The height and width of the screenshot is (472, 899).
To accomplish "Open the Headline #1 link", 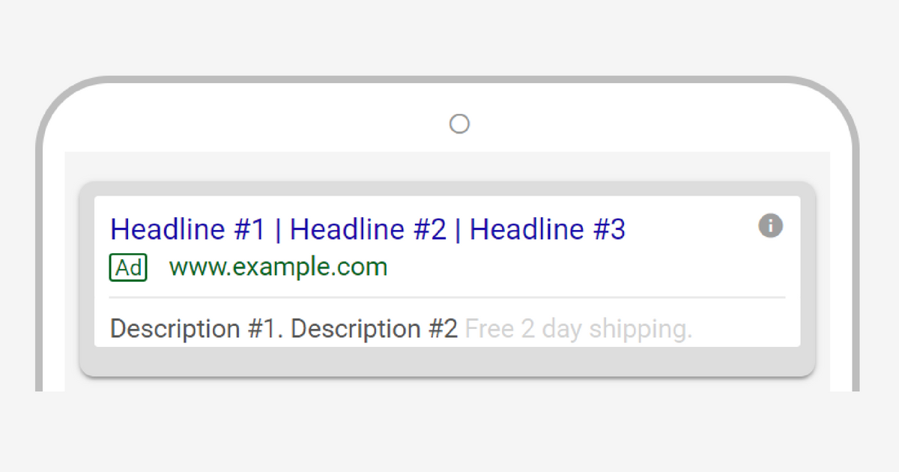I will point(188,229).
